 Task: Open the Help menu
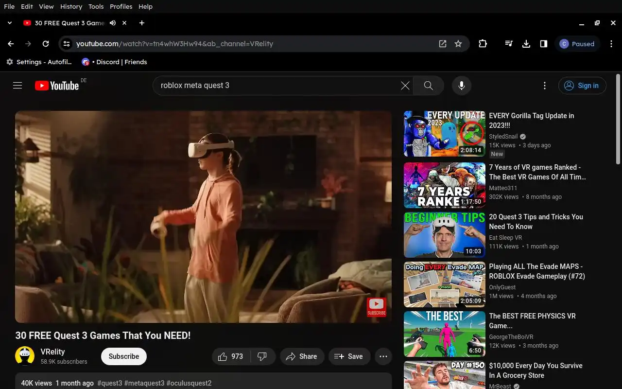tap(145, 6)
